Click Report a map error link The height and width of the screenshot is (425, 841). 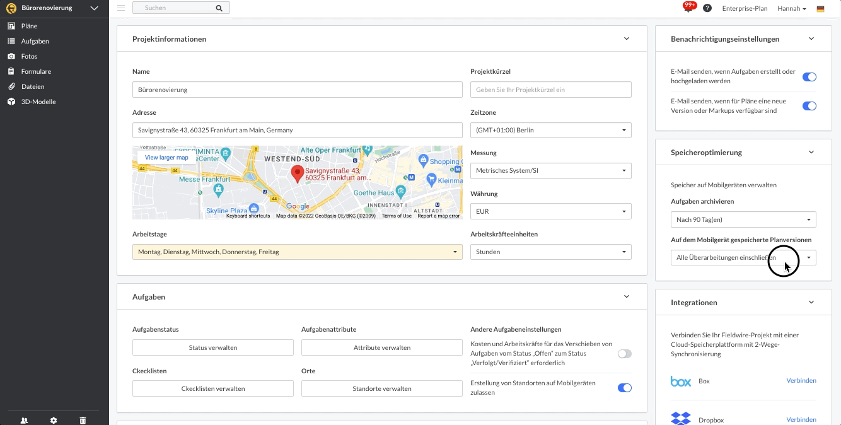pos(439,216)
